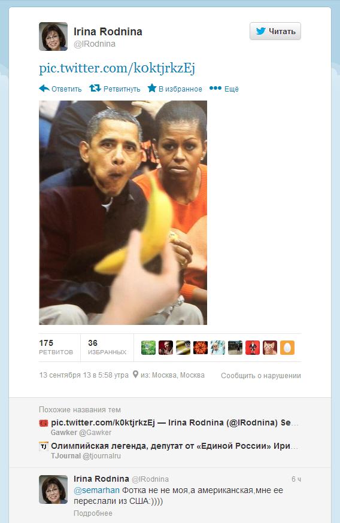Click the red-background retweeter avatar
Viewport: 340px width, 523px height.
253,348
